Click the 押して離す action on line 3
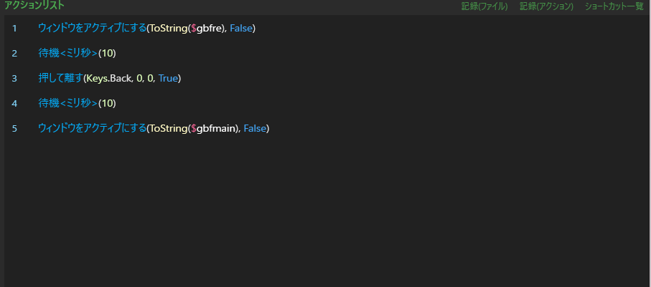 (x=60, y=78)
